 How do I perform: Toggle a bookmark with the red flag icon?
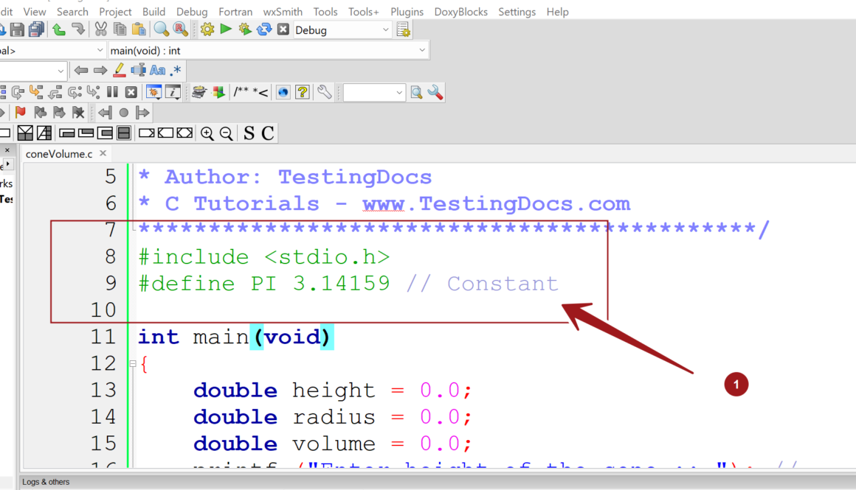click(x=21, y=113)
